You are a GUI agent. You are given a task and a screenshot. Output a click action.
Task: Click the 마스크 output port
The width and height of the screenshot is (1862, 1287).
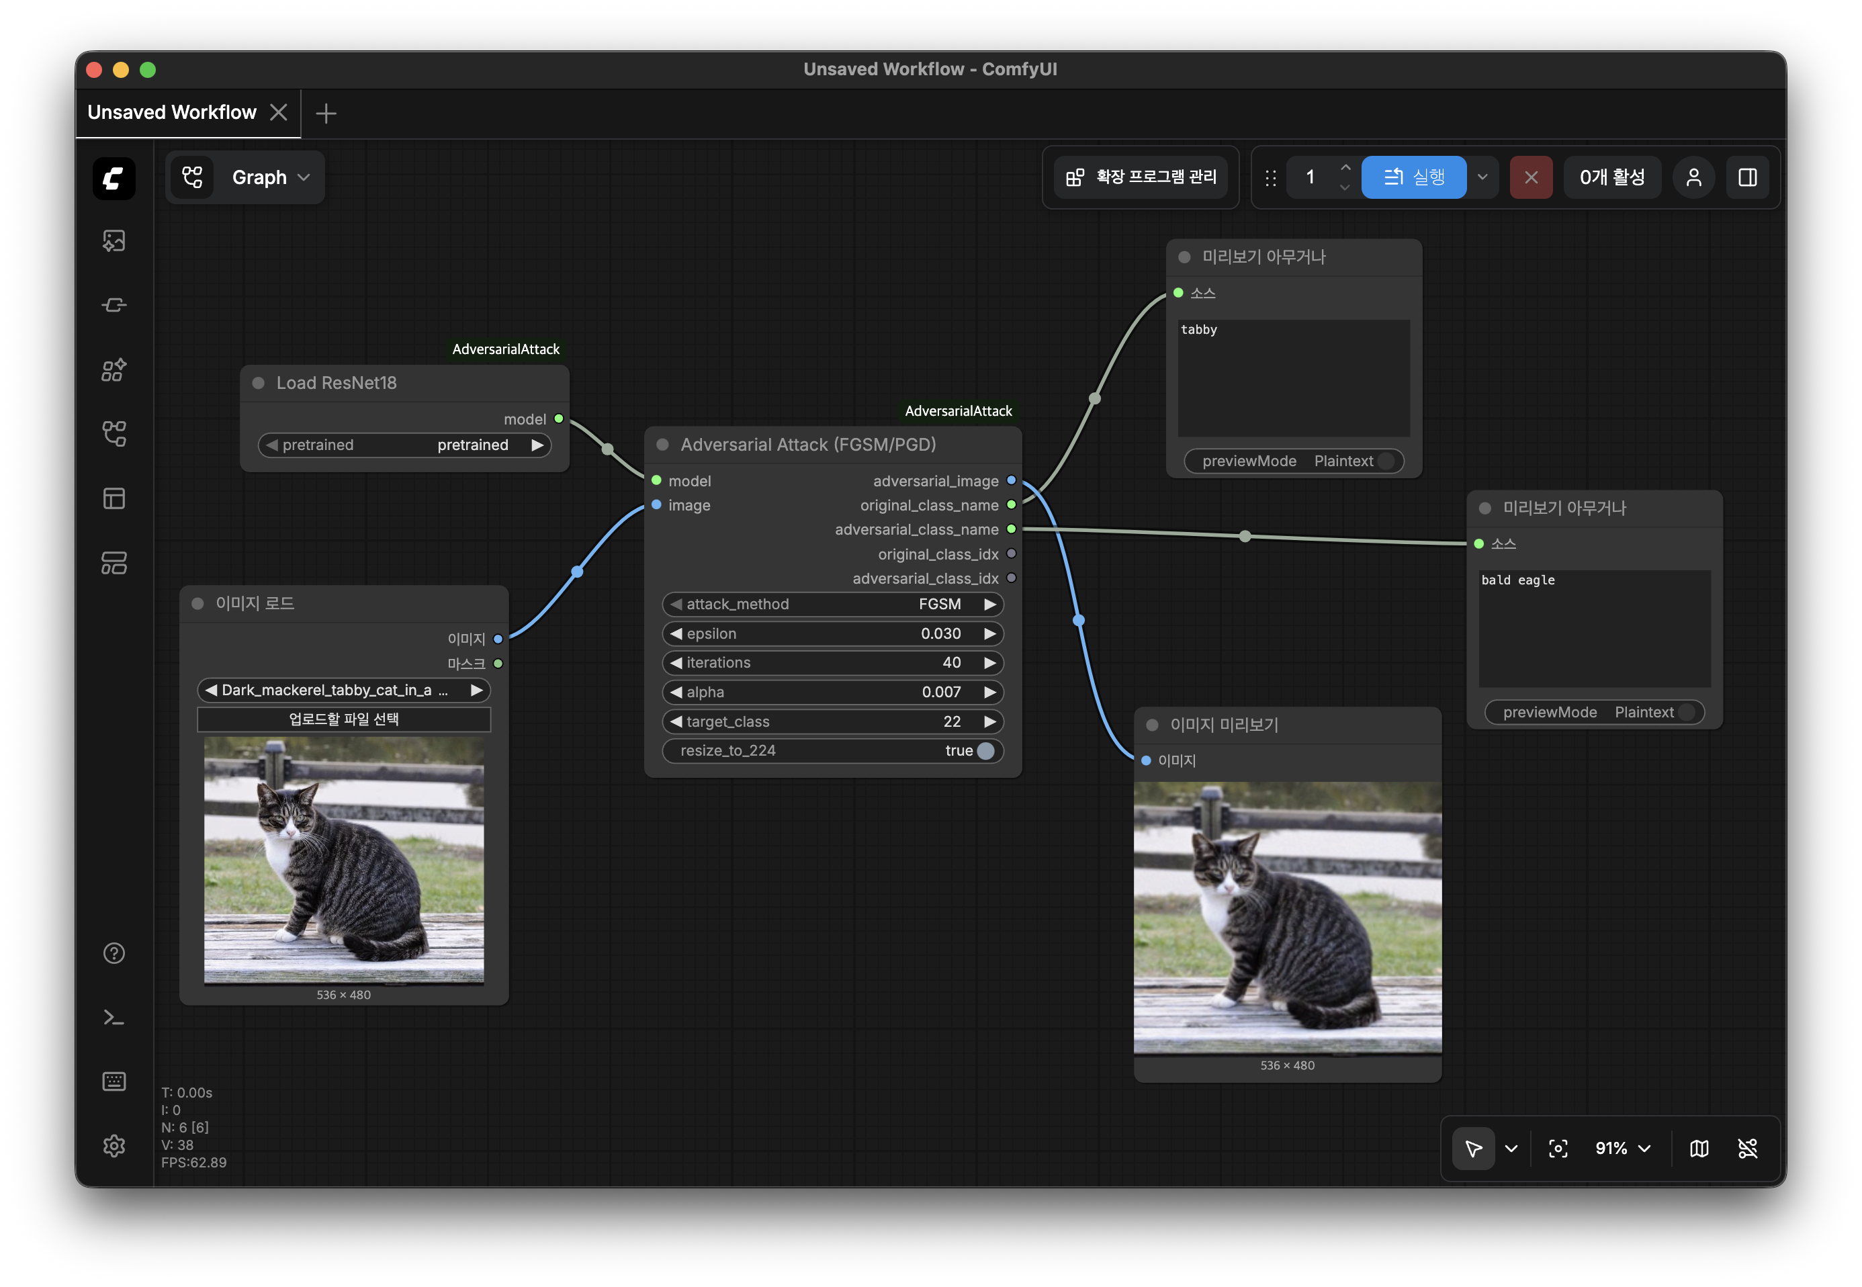coord(498,664)
